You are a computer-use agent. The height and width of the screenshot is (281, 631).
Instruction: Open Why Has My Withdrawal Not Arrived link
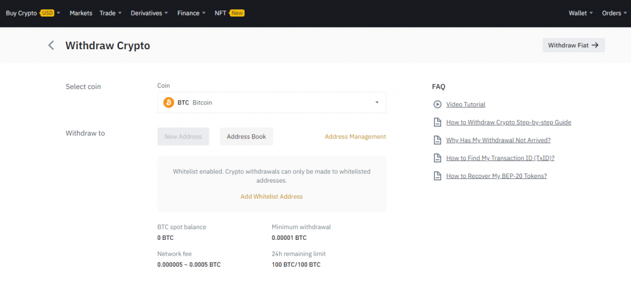coord(498,140)
